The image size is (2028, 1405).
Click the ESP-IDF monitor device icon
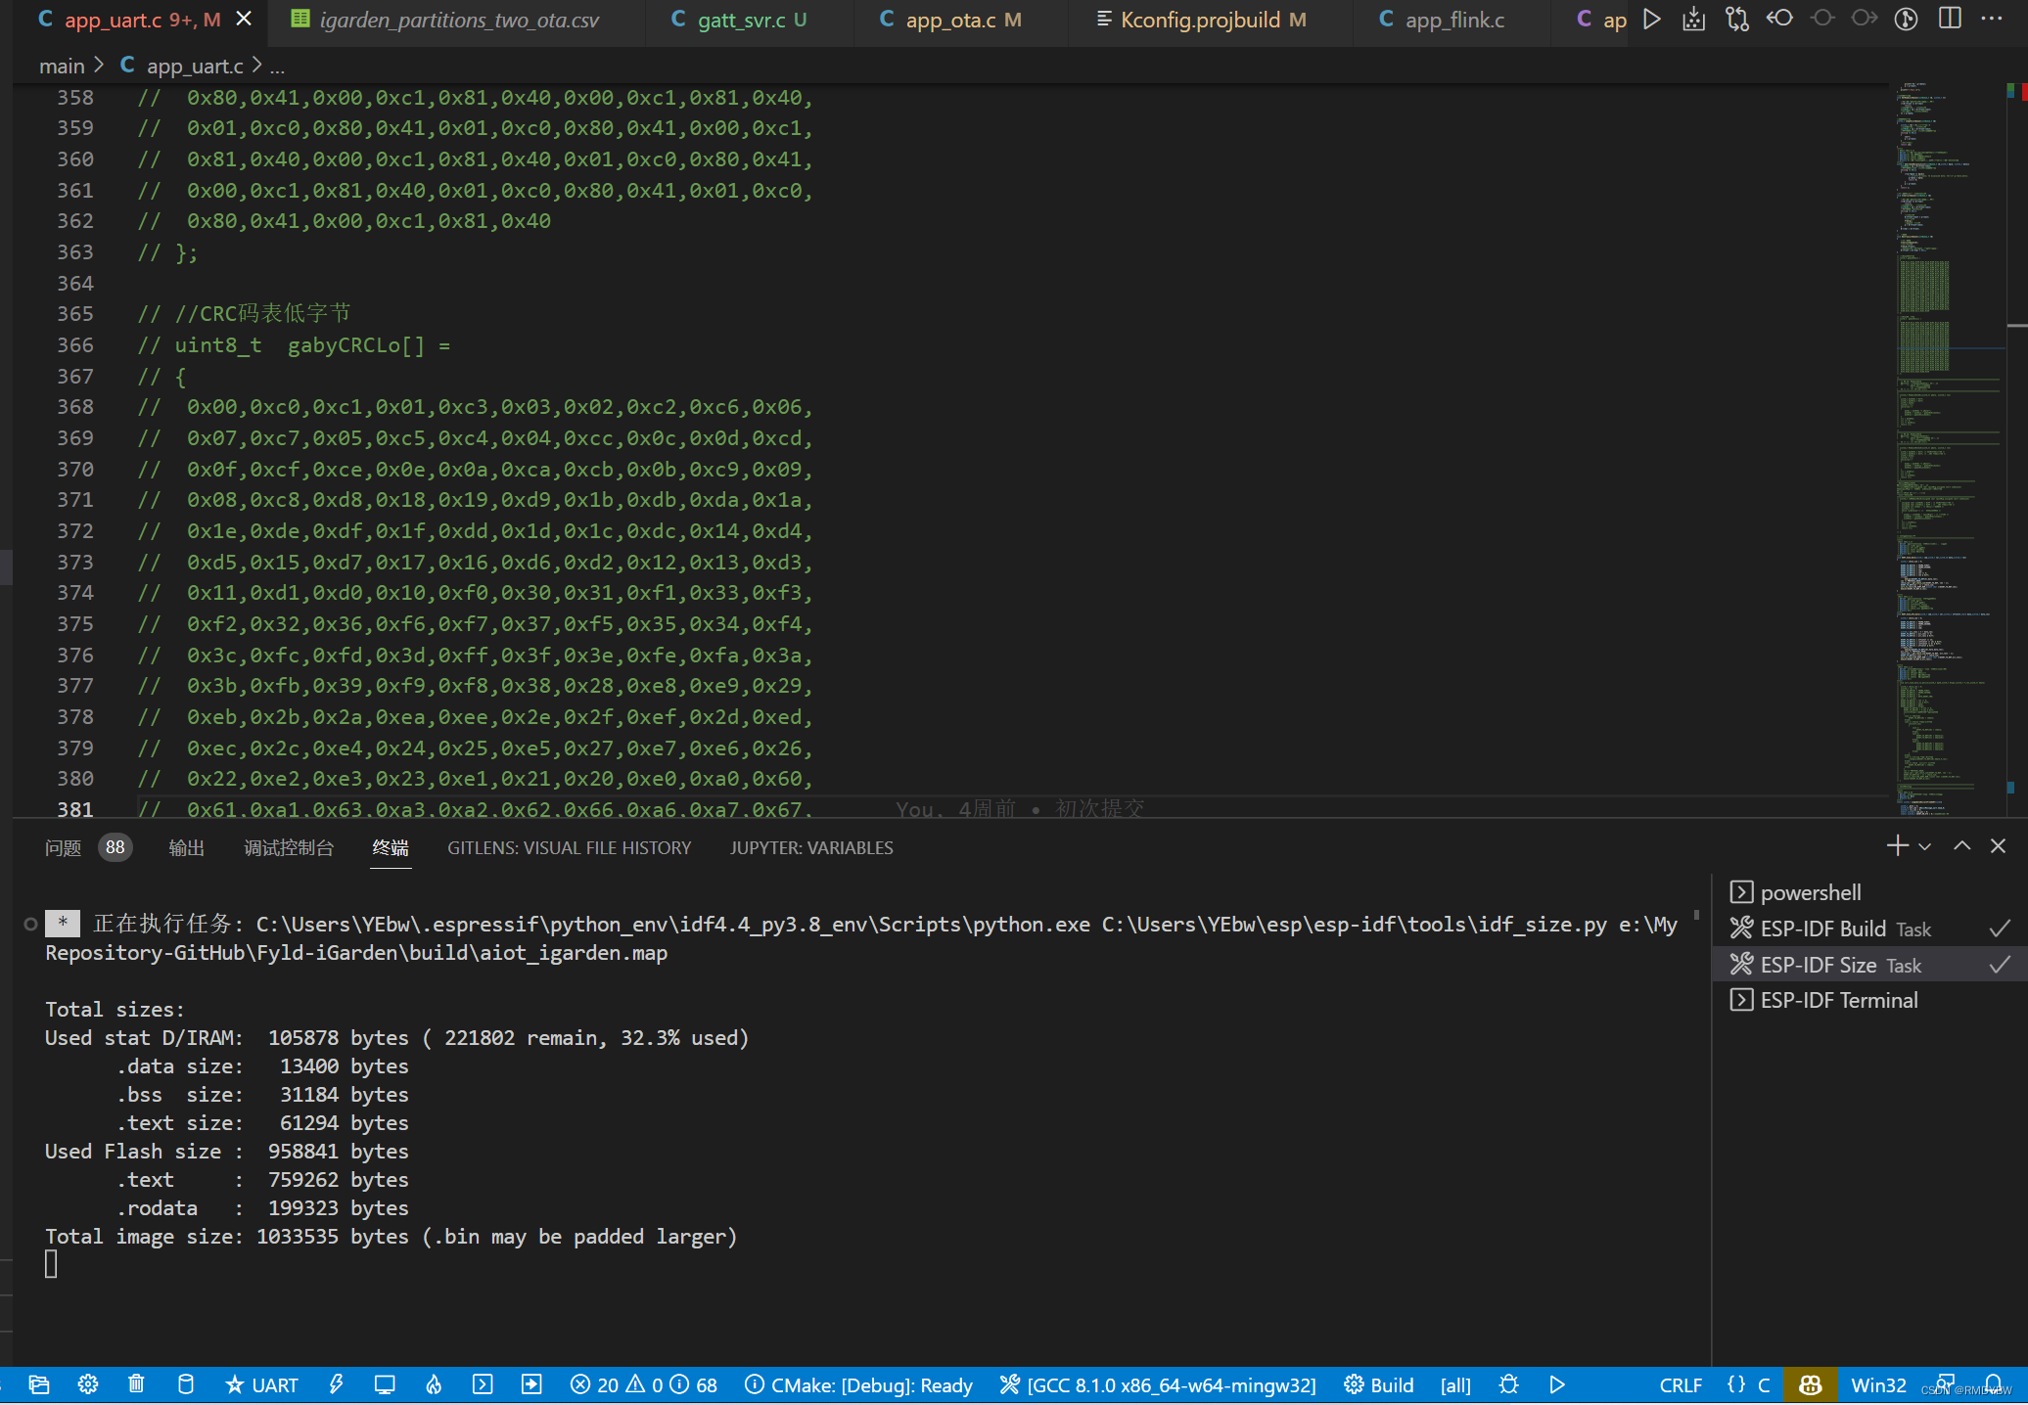tap(385, 1384)
